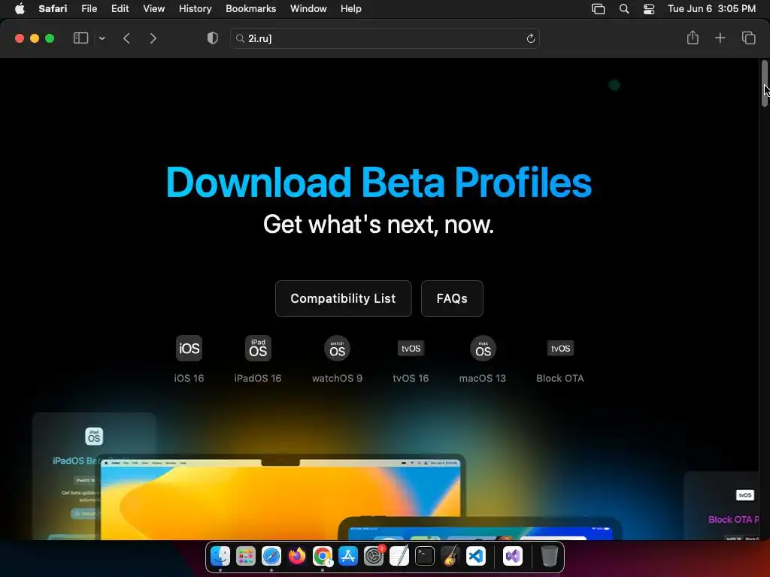The image size is (770, 577).
Task: Open Control Center from menu bar
Action: 649,9
